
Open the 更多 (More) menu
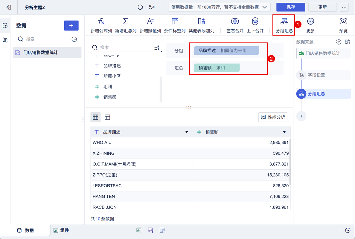(310, 24)
